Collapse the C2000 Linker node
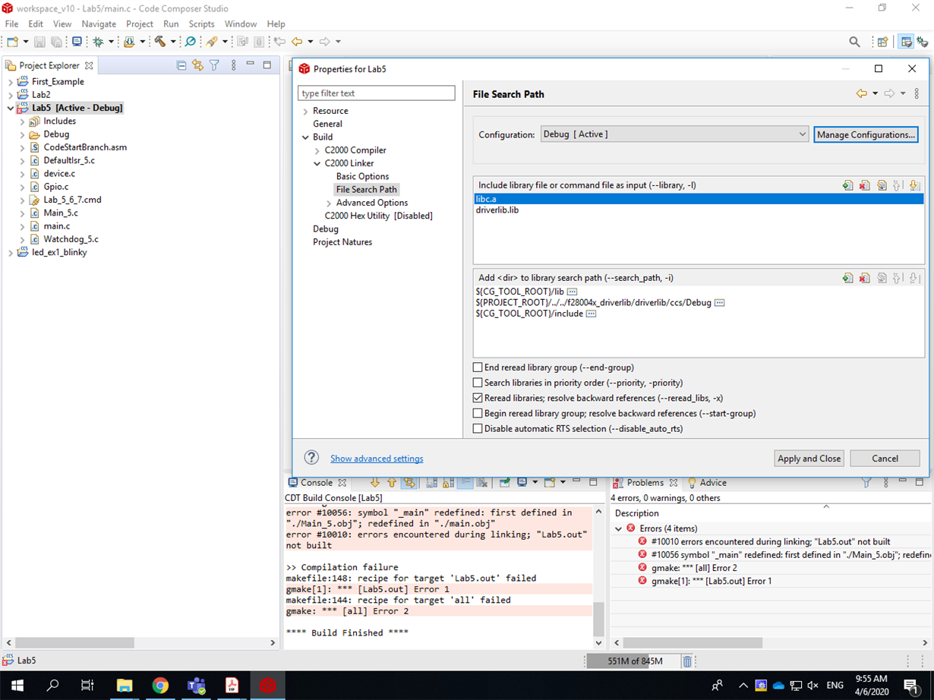The width and height of the screenshot is (934, 700). tap(317, 163)
